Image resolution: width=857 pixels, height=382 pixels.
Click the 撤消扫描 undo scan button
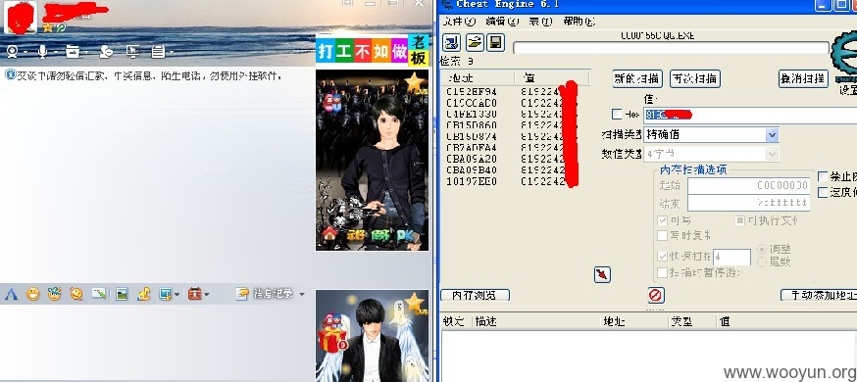coord(803,78)
